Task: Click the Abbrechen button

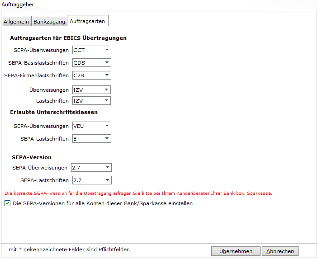Action: 280,251
